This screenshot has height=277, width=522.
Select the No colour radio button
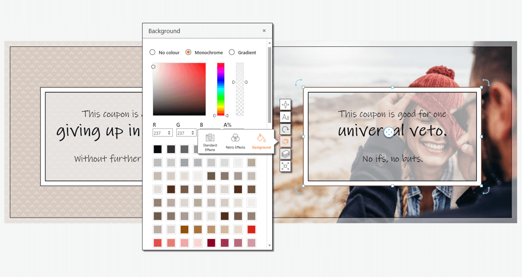click(x=152, y=52)
